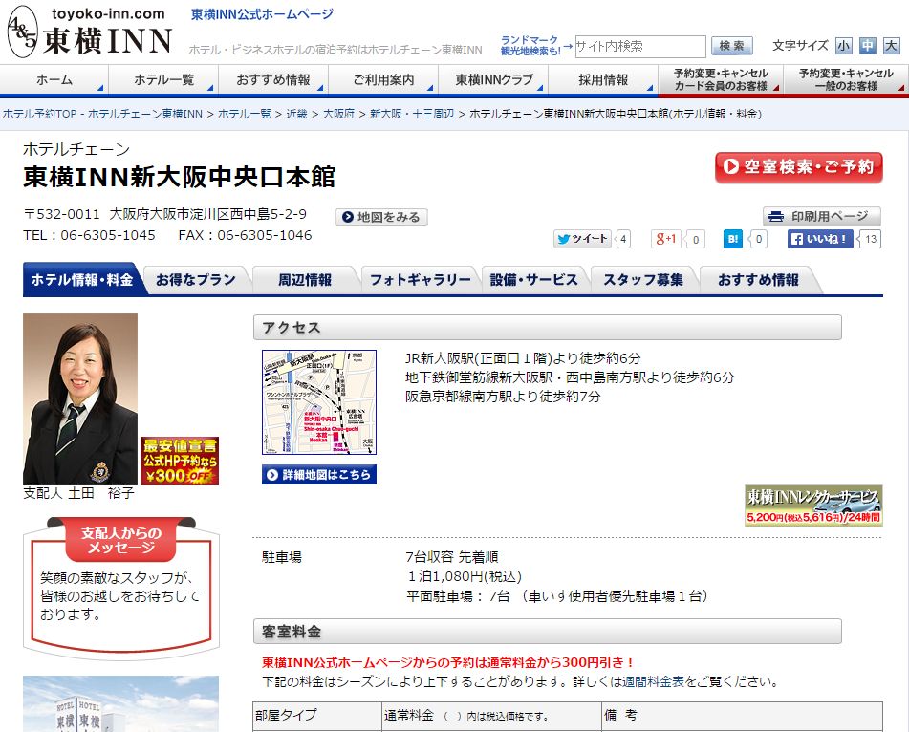Expand the 東横INNクラブ navigation menu
Viewport: 909px width, 732px height.
coord(494,80)
